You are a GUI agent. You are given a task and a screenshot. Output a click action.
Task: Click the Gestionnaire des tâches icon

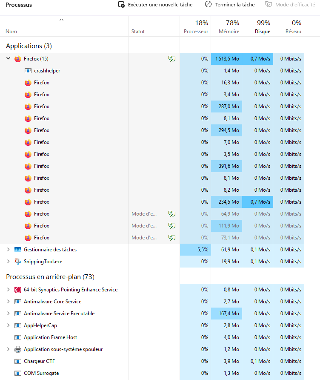tap(18, 250)
